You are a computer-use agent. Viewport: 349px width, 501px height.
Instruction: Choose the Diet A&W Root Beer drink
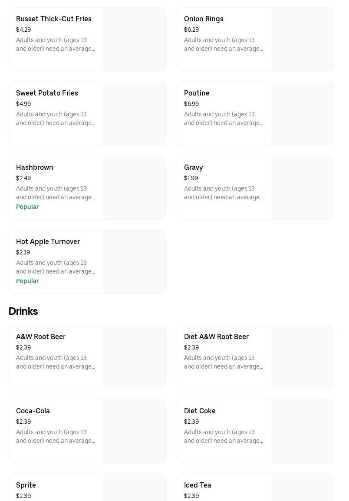pyautogui.click(x=216, y=337)
